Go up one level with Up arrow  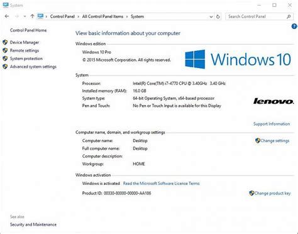pyautogui.click(x=32, y=16)
